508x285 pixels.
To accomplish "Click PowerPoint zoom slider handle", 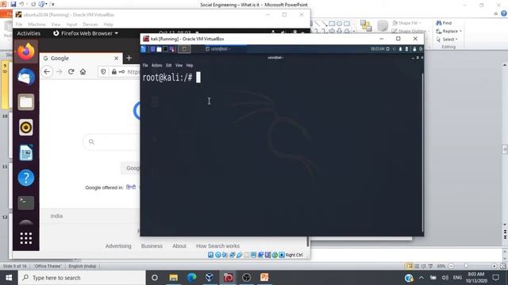I will [x=466, y=266].
